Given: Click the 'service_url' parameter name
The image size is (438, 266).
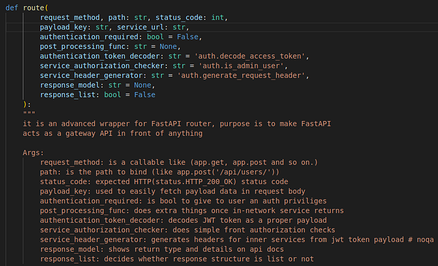Looking at the screenshot, I should (141, 27).
